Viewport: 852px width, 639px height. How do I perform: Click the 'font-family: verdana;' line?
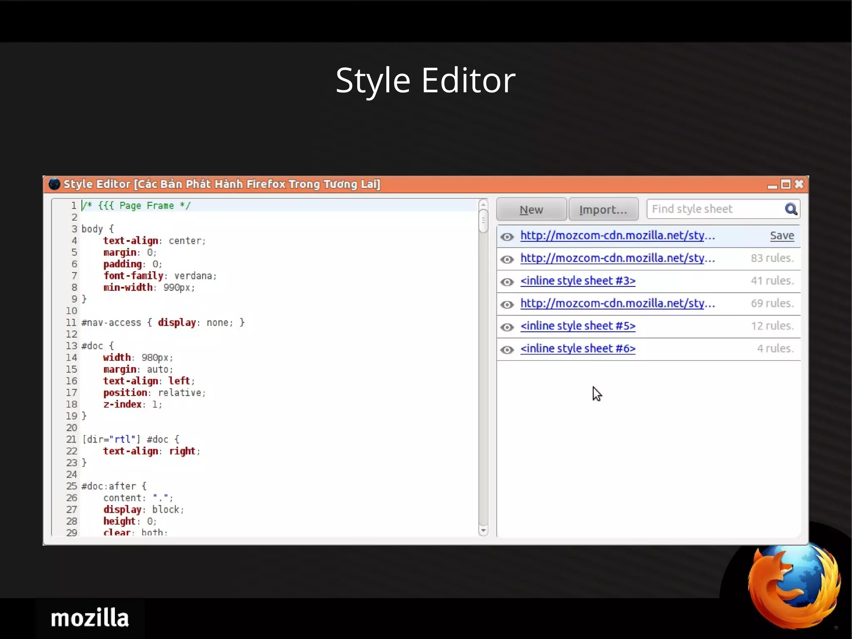click(160, 276)
